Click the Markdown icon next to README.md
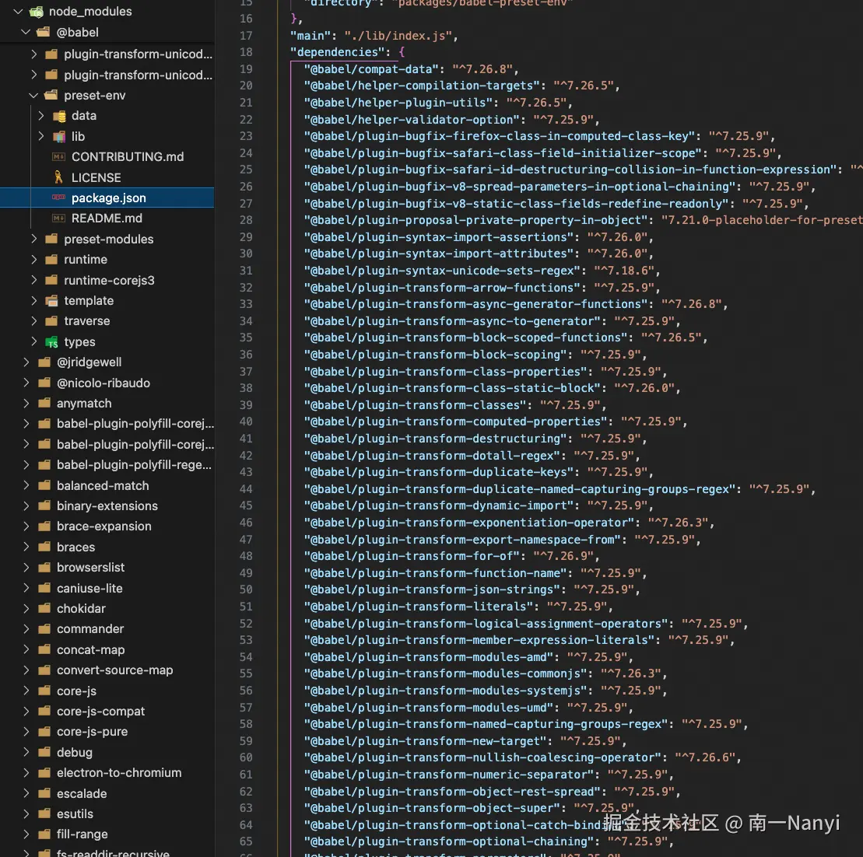Screen dimensions: 863x857 point(59,218)
